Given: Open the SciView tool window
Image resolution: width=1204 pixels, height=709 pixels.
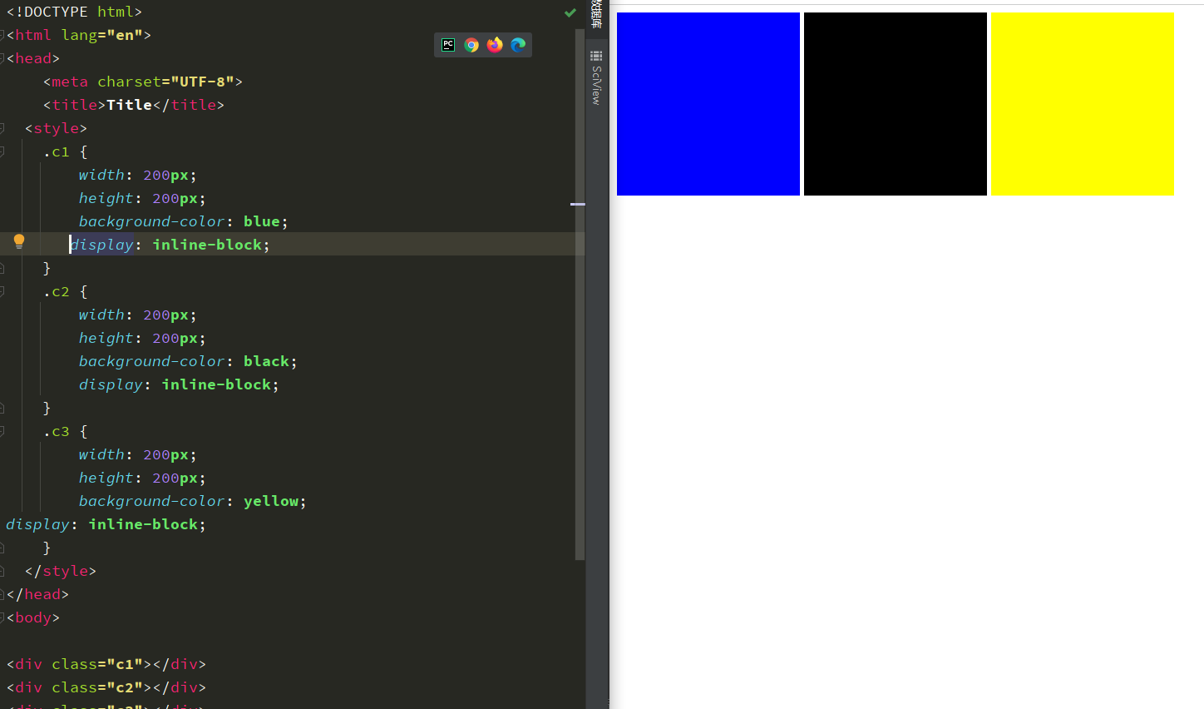Looking at the screenshot, I should pos(596,77).
